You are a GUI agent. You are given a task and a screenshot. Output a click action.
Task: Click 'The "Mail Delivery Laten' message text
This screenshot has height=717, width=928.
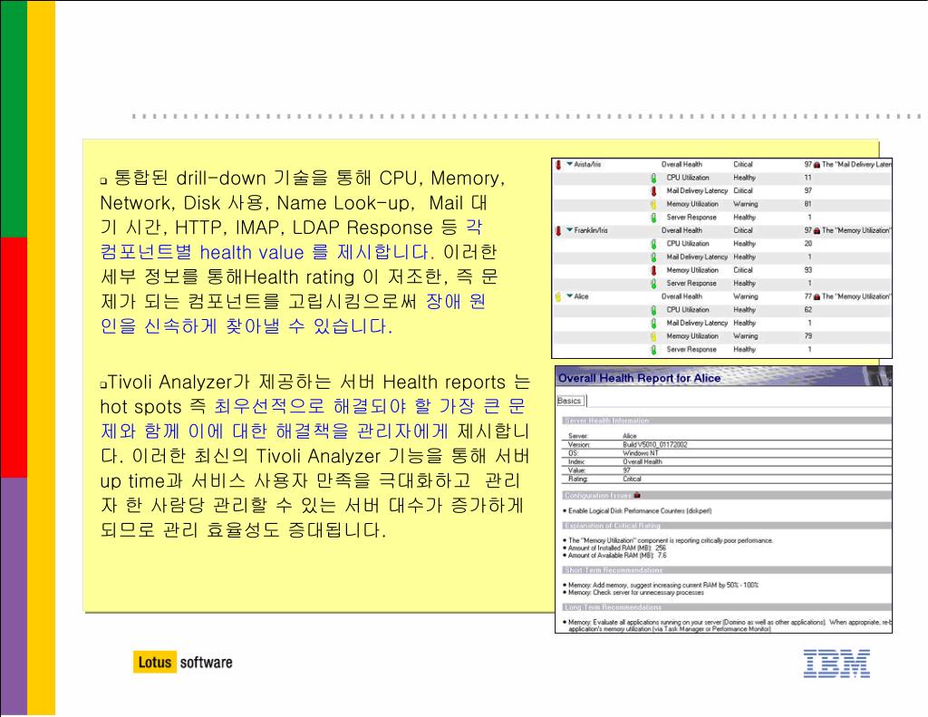[x=856, y=165]
